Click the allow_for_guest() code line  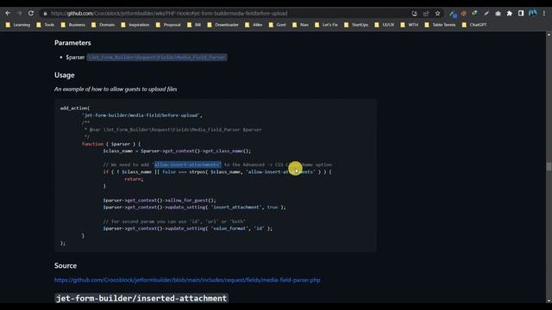(160, 200)
